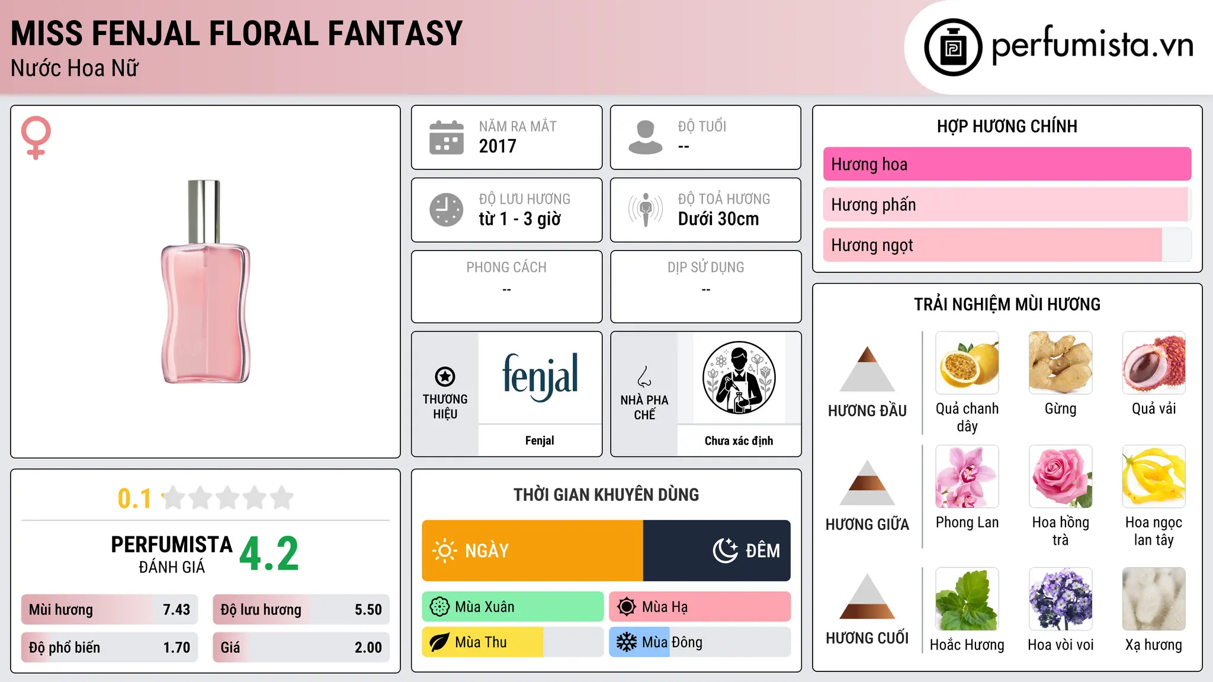Open the perfumista.vn site name

(x=1092, y=44)
